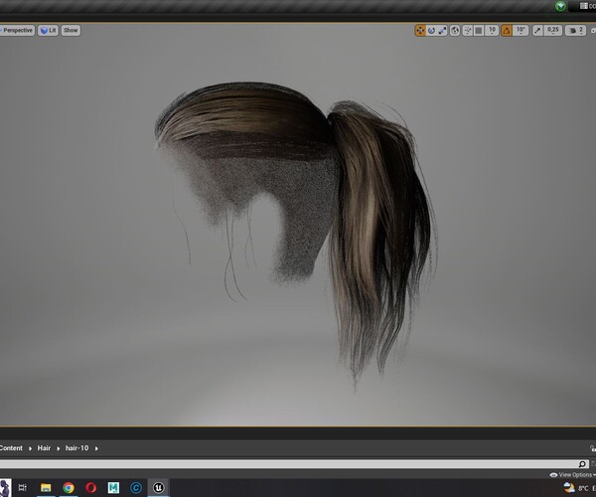
Task: Click the Content breadcrumb folder
Action: 11,448
